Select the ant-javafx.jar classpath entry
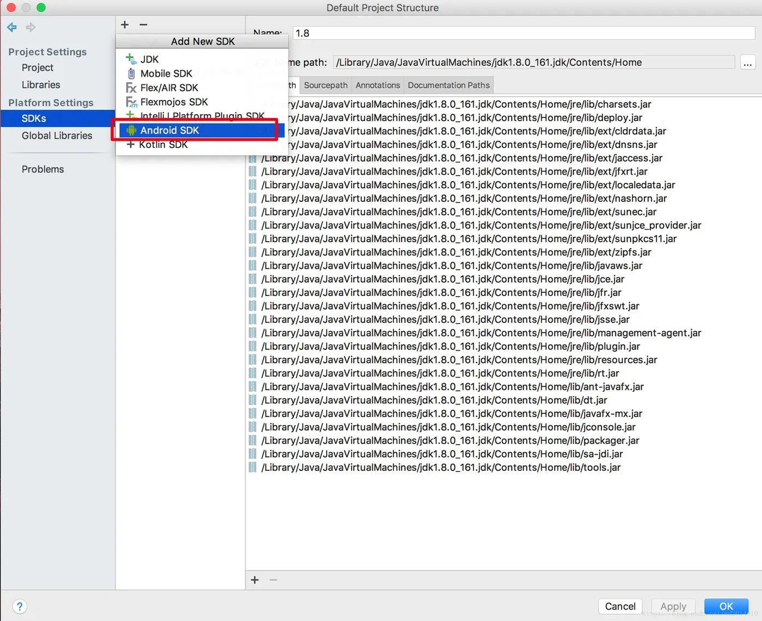 [x=452, y=387]
